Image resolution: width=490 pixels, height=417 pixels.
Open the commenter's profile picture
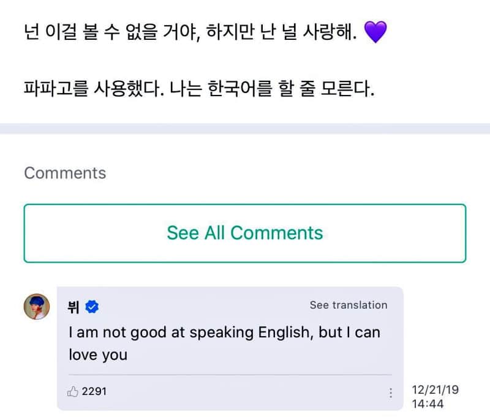37,306
